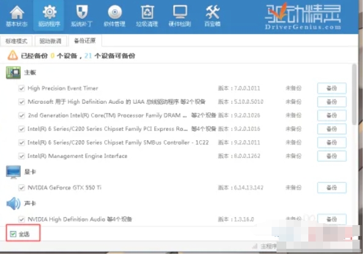Click 备份 for PCI Express Root row
The image size is (364, 258).
pyautogui.click(x=332, y=129)
